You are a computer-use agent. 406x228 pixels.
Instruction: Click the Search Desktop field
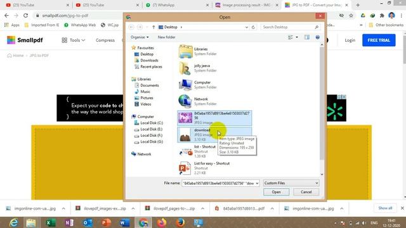point(290,27)
